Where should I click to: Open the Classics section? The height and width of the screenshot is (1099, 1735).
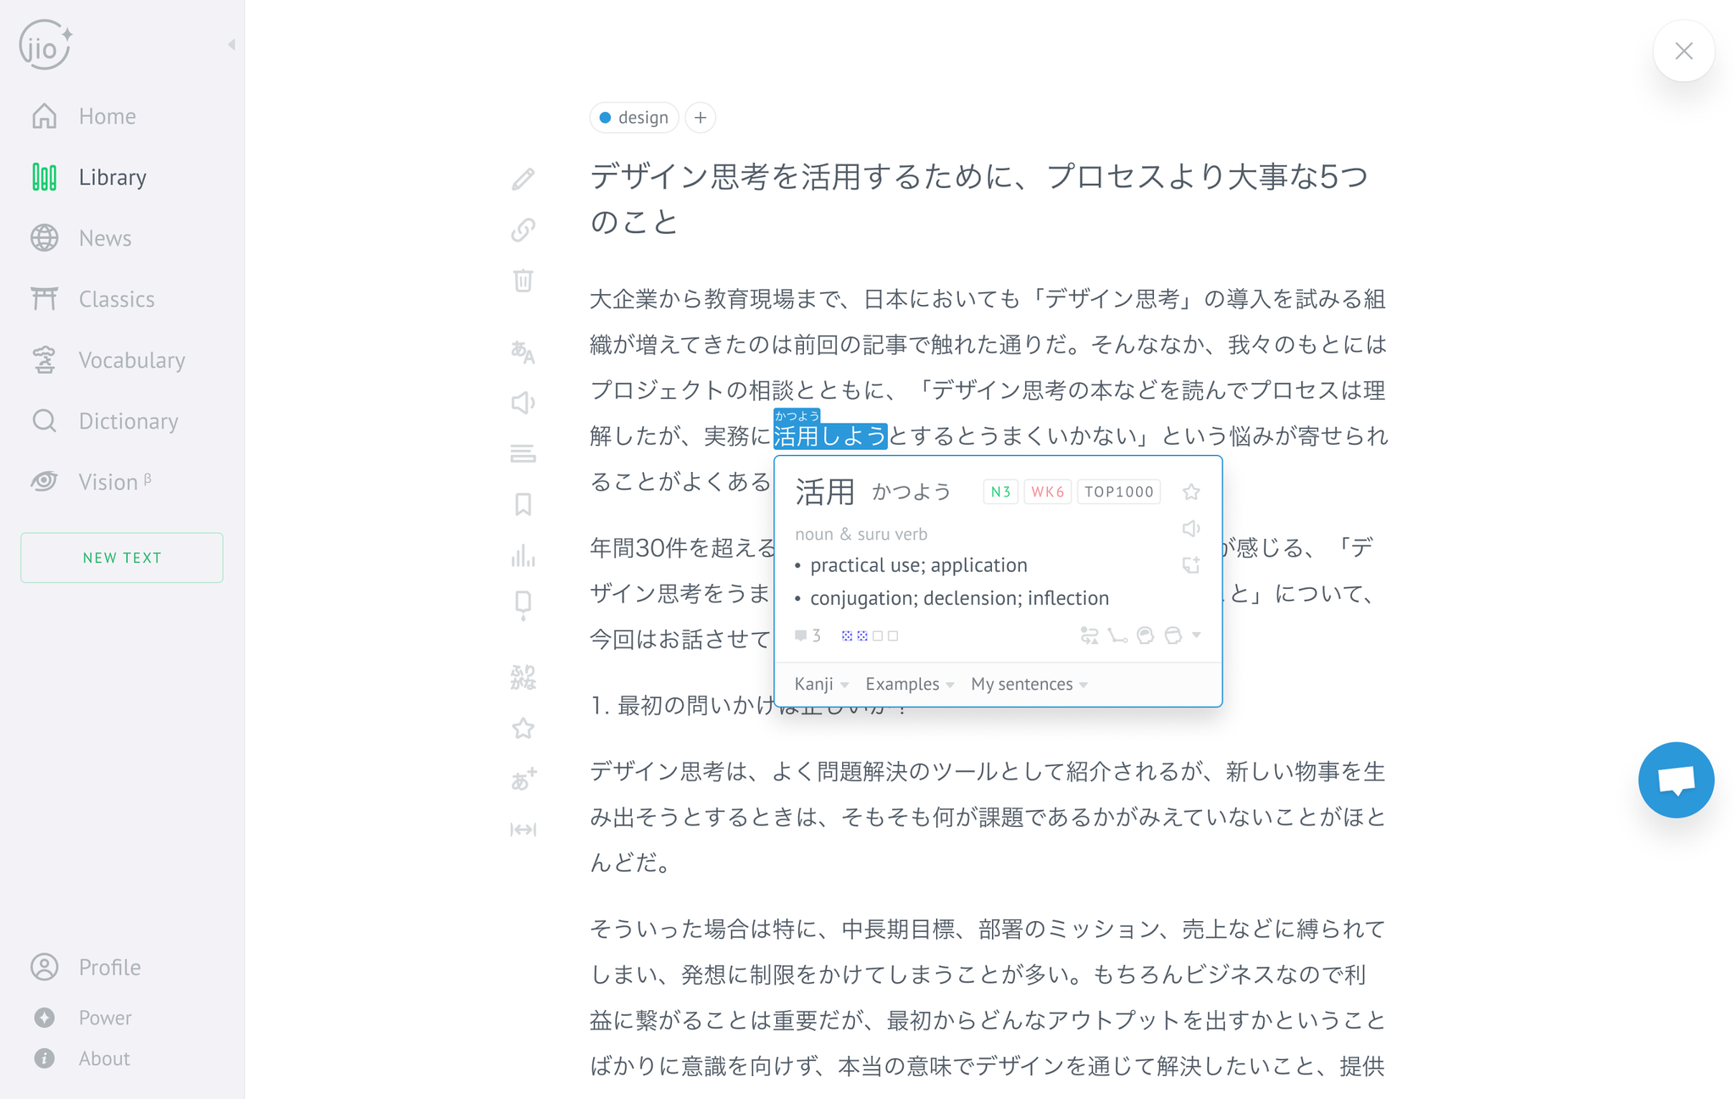click(116, 298)
